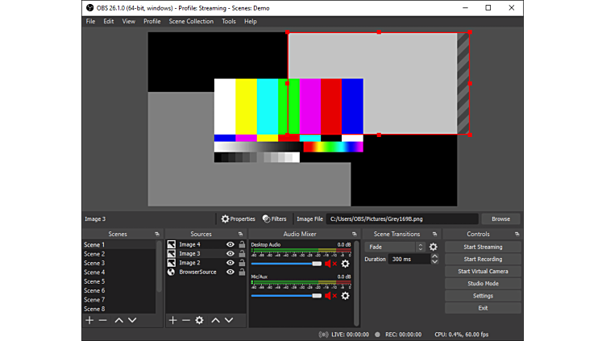This screenshot has width=606, height=341.
Task: Increase the transition Duration with the up arrow
Action: coord(435,256)
